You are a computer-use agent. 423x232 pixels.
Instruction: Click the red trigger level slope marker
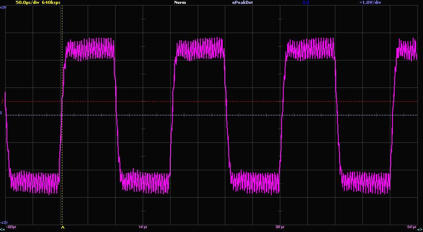coord(2,102)
